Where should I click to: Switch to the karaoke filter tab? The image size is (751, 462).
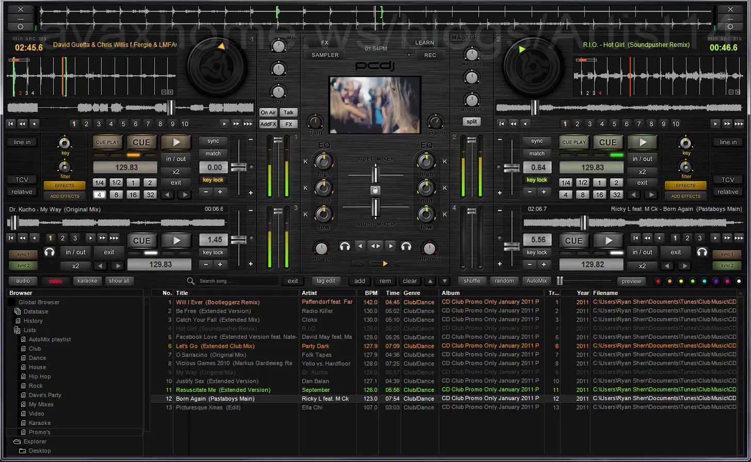pyautogui.click(x=87, y=281)
